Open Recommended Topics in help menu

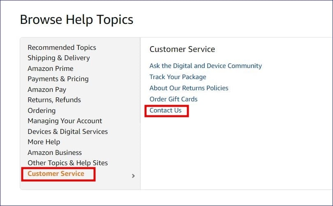pos(62,47)
